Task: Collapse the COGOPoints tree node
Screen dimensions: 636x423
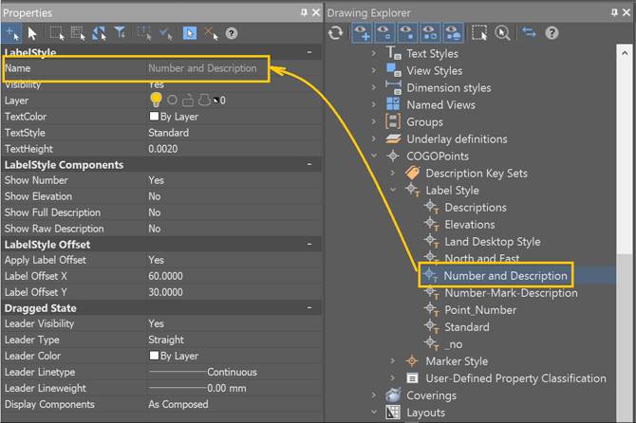Action: pyautogui.click(x=374, y=156)
